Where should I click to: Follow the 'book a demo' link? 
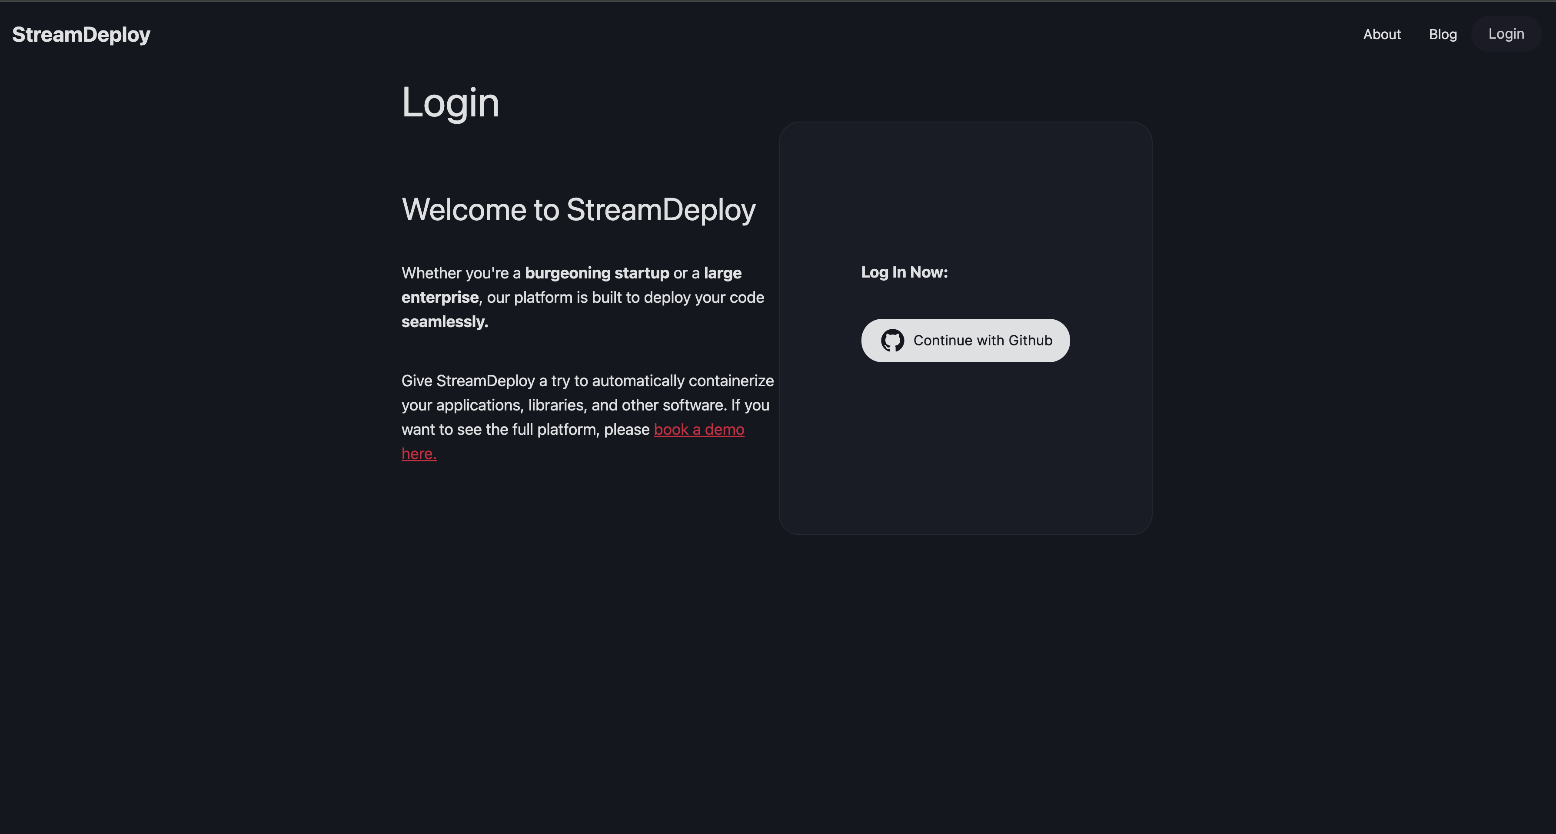pos(699,429)
